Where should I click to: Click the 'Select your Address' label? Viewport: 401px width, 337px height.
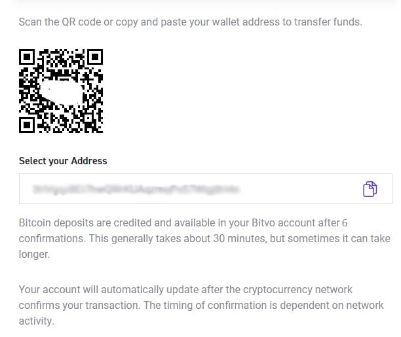(x=63, y=161)
